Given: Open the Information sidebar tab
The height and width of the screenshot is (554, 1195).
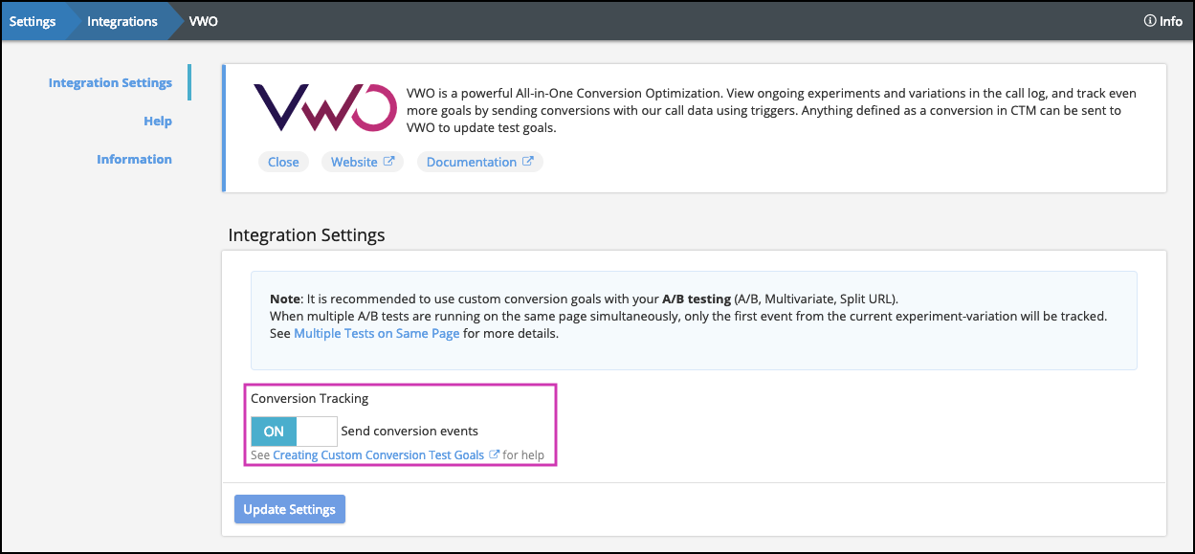Looking at the screenshot, I should (x=134, y=160).
